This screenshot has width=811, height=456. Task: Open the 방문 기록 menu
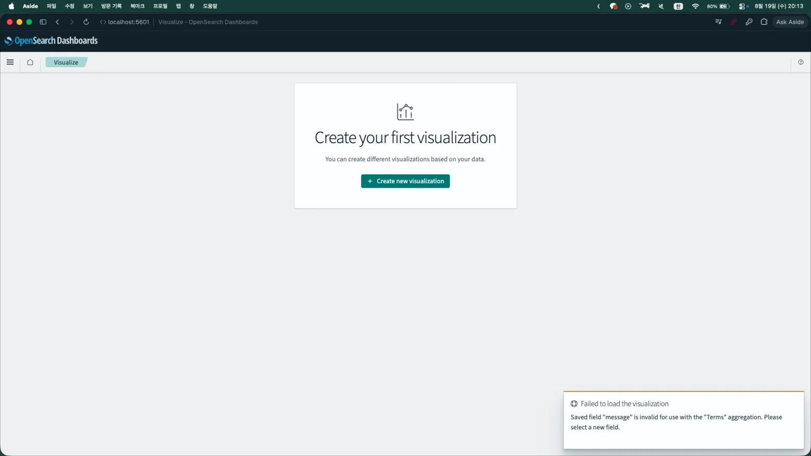click(x=111, y=6)
